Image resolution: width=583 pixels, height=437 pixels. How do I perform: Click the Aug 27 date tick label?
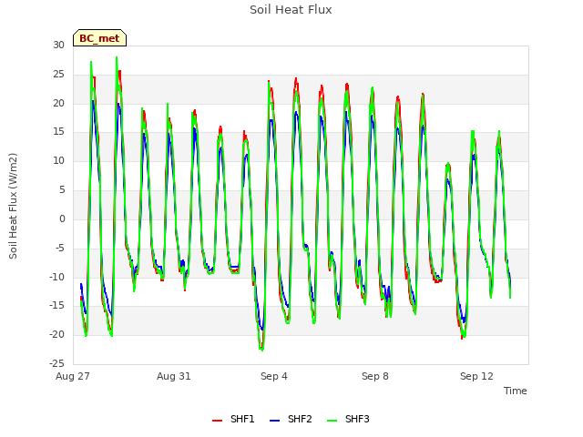73,376
